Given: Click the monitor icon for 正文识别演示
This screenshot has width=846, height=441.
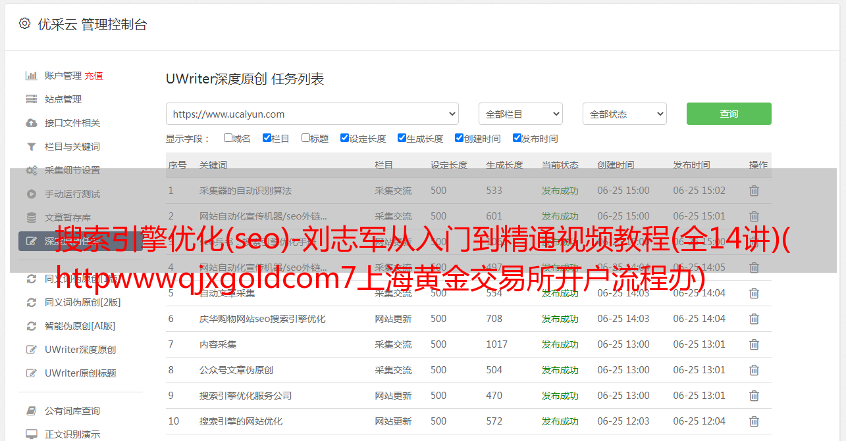Looking at the screenshot, I should click(x=31, y=434).
